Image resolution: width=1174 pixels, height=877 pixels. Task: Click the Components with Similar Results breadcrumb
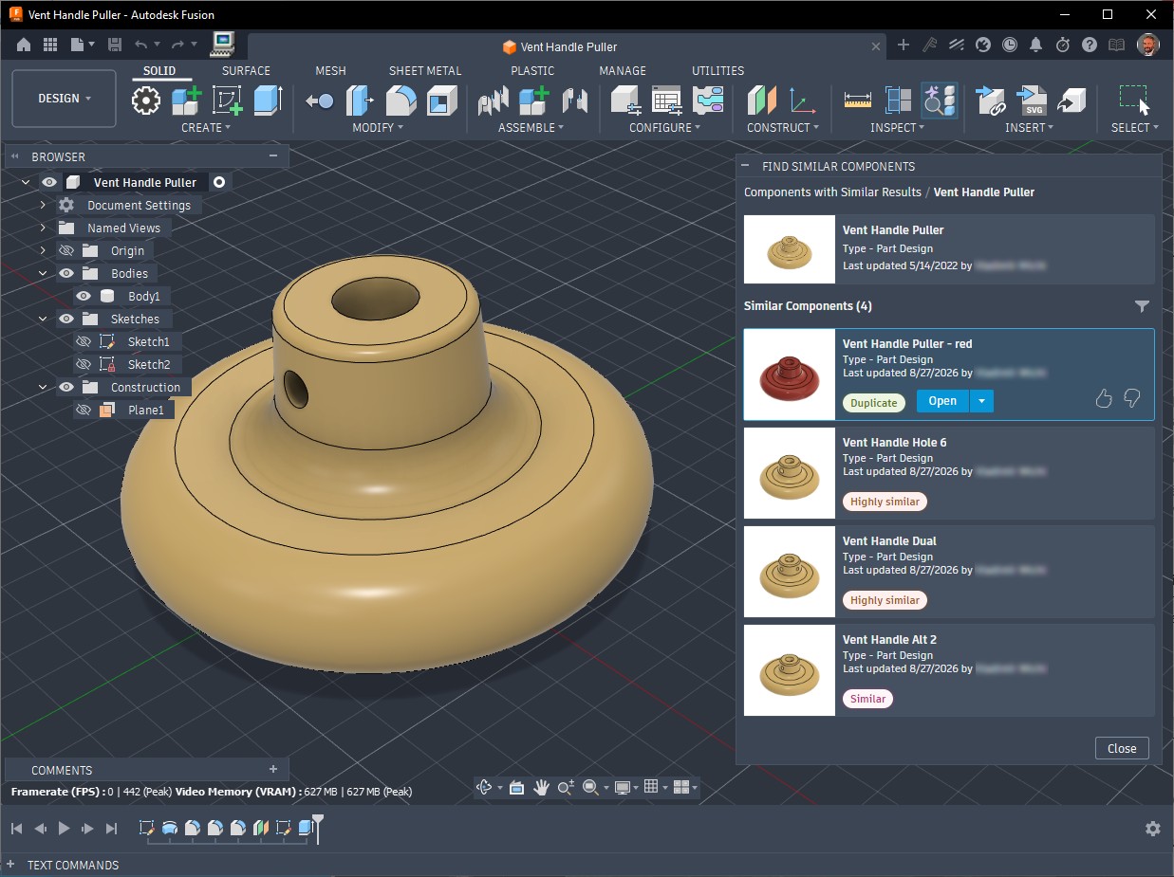(832, 192)
